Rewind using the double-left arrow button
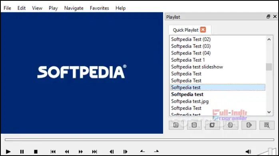279x156 pixels. point(67,152)
